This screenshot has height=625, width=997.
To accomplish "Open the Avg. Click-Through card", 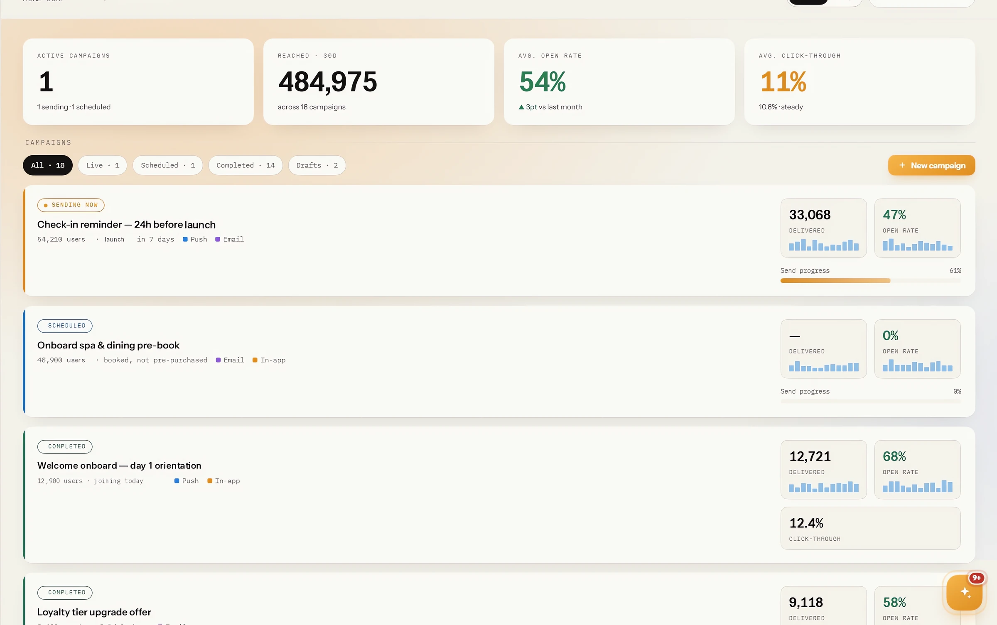I will click(x=860, y=82).
